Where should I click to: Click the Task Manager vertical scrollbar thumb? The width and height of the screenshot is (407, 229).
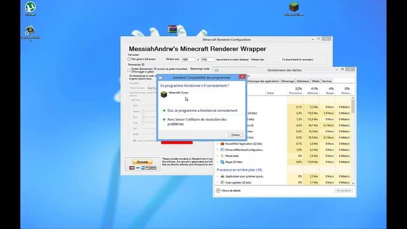(353, 106)
